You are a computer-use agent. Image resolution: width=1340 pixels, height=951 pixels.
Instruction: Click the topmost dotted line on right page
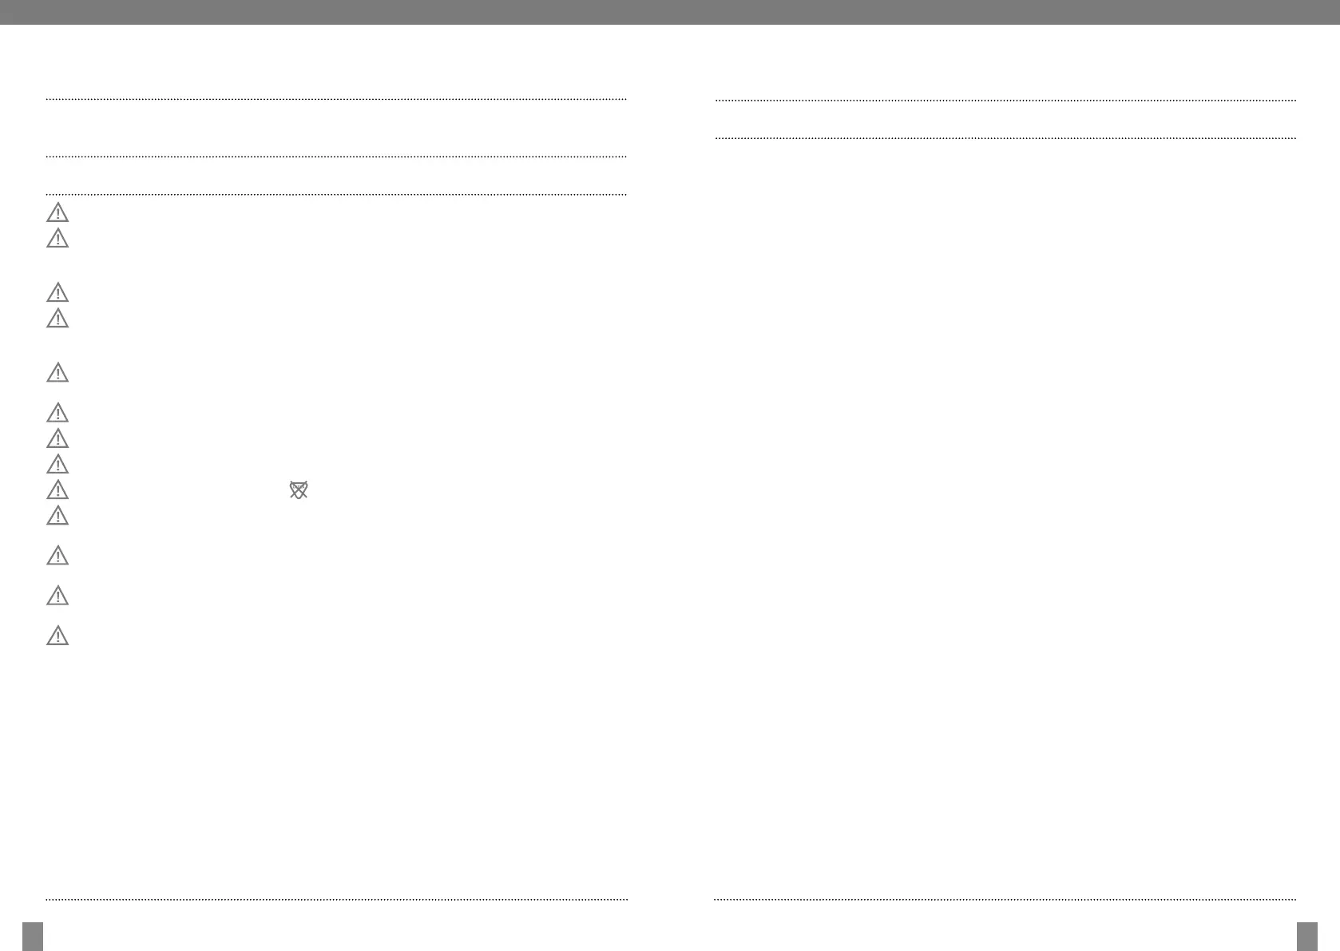(1005, 100)
